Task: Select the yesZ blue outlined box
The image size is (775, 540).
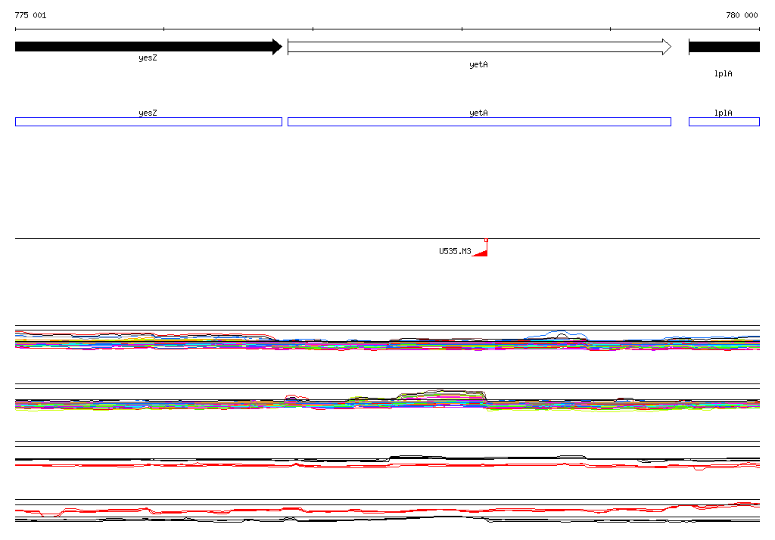Action: 148,122
